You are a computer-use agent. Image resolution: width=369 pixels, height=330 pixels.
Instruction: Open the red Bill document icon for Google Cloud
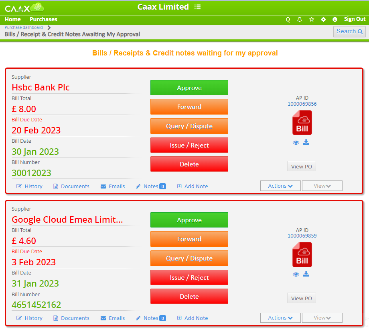tap(302, 255)
